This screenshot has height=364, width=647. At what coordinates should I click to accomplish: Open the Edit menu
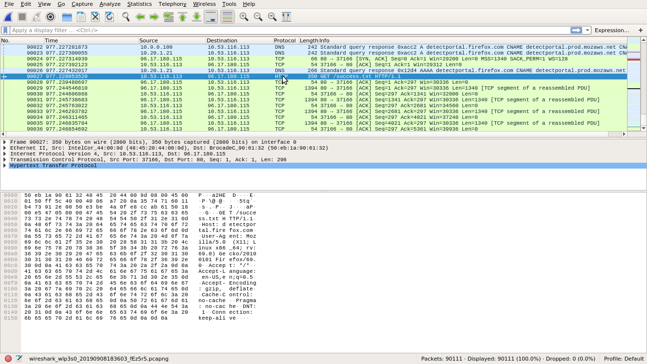(x=26, y=4)
